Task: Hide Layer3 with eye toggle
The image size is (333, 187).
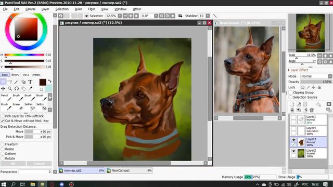Action: [x=293, y=140]
